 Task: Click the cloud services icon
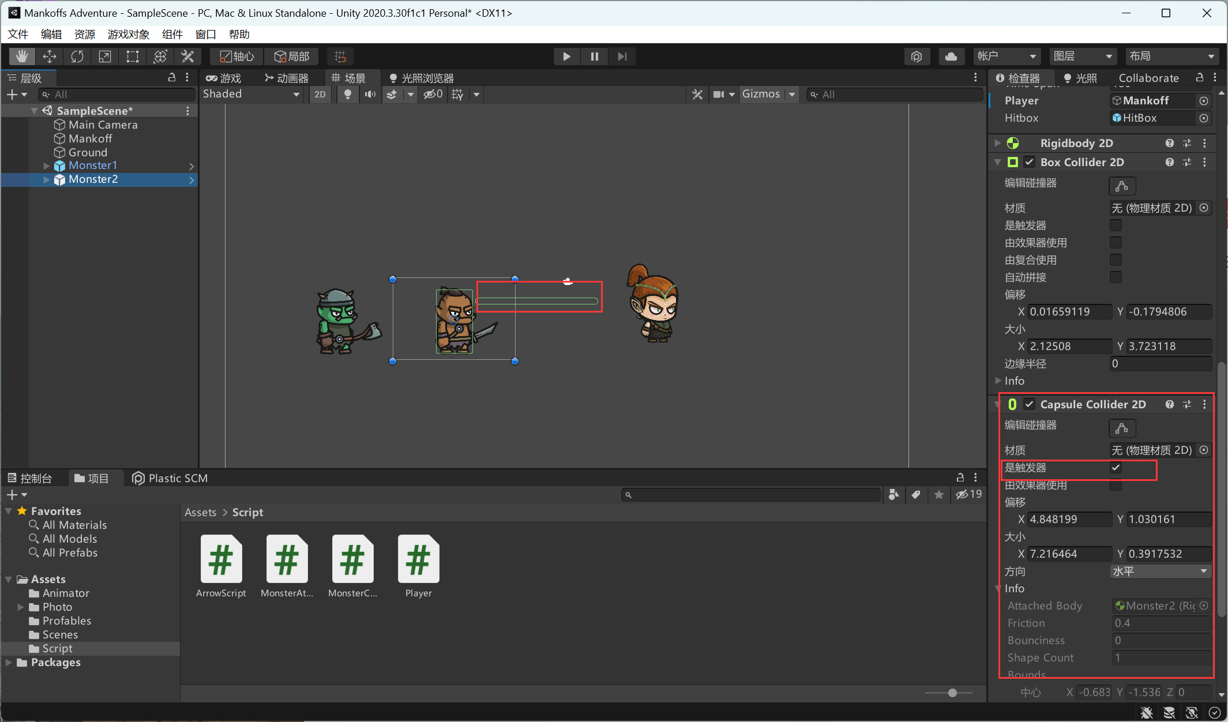(x=951, y=57)
